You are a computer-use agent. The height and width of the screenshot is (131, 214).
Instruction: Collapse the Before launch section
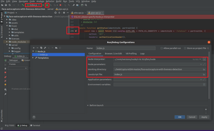pos(88,105)
